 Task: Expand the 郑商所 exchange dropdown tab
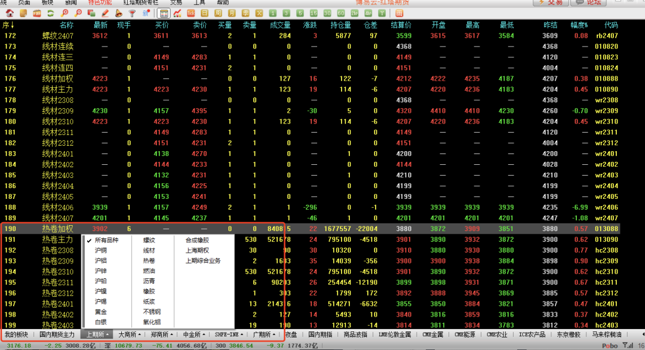pos(161,335)
